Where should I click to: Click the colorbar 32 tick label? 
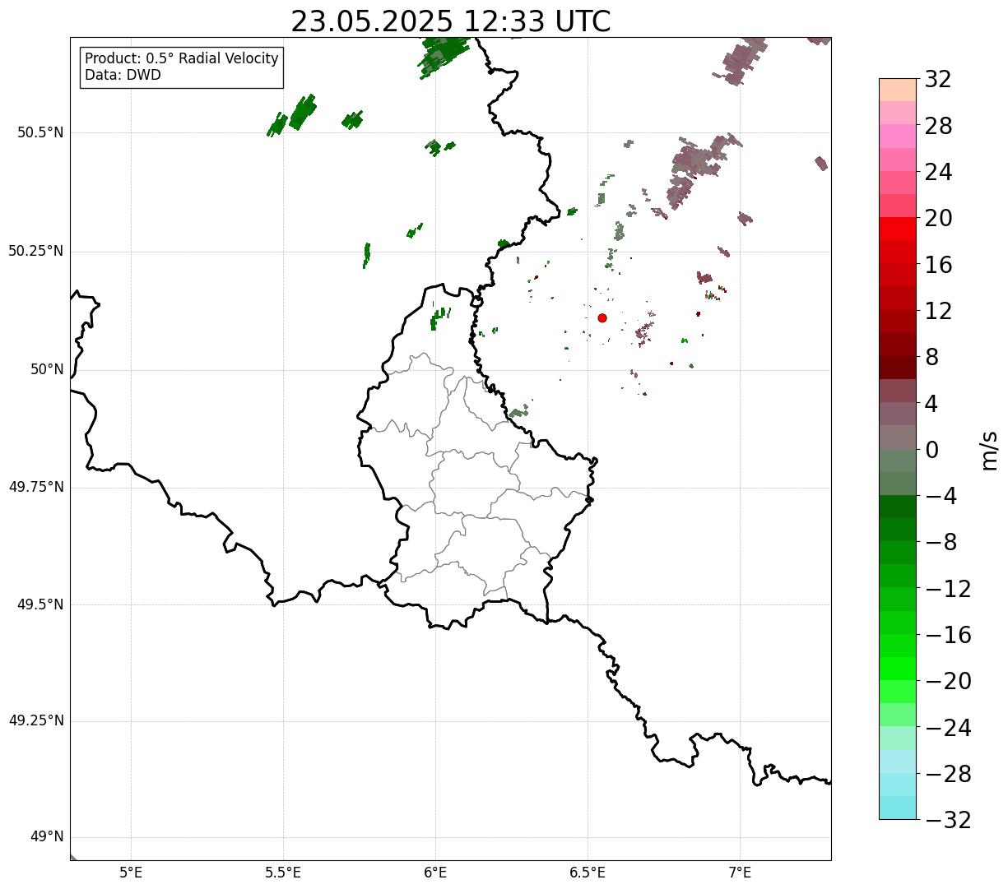[938, 79]
